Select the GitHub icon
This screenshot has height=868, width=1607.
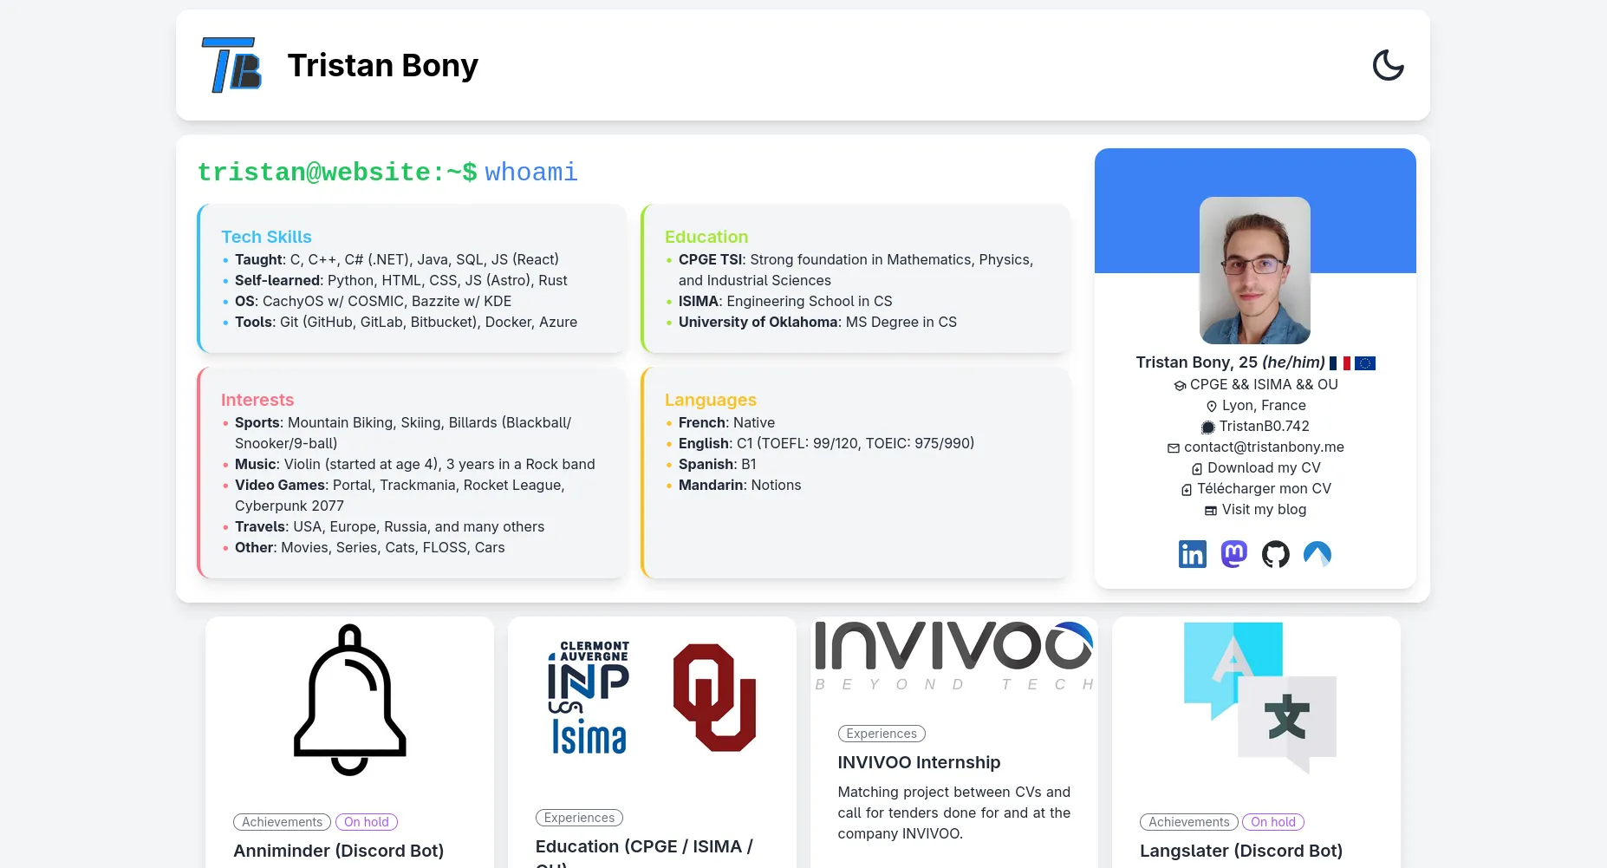[1276, 553]
